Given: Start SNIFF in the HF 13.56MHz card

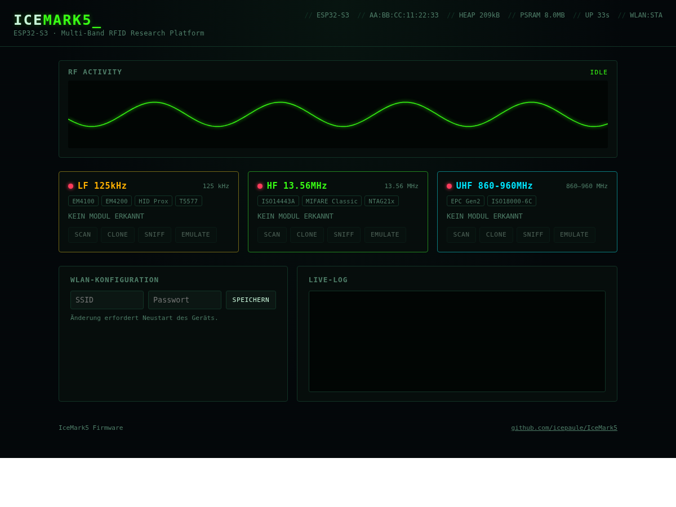Looking at the screenshot, I should click(x=344, y=235).
